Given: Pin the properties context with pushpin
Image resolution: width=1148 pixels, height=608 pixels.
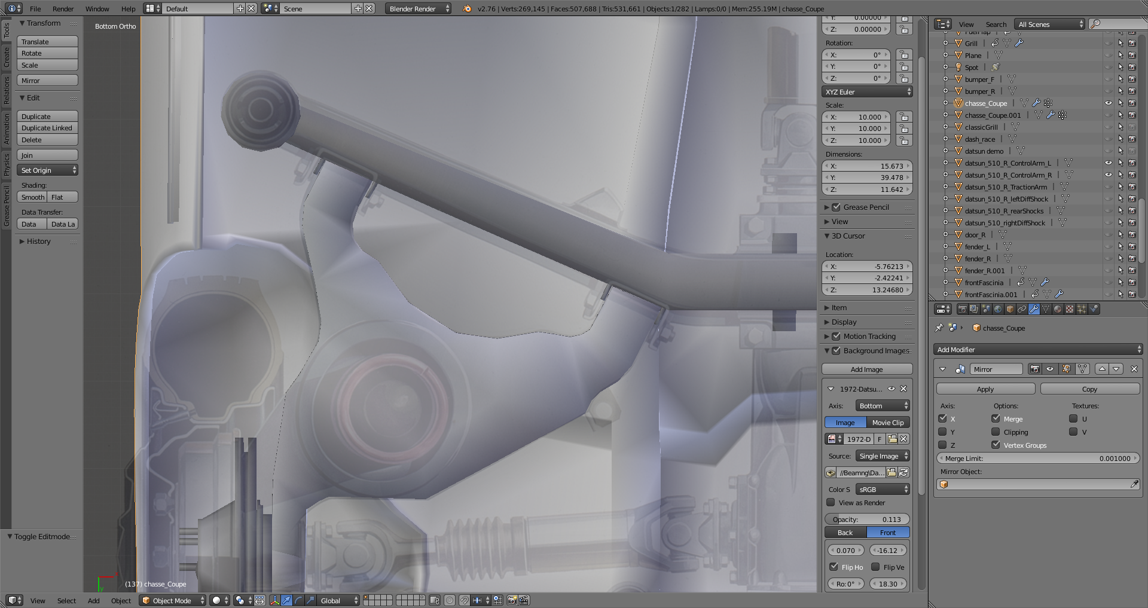Looking at the screenshot, I should point(939,328).
